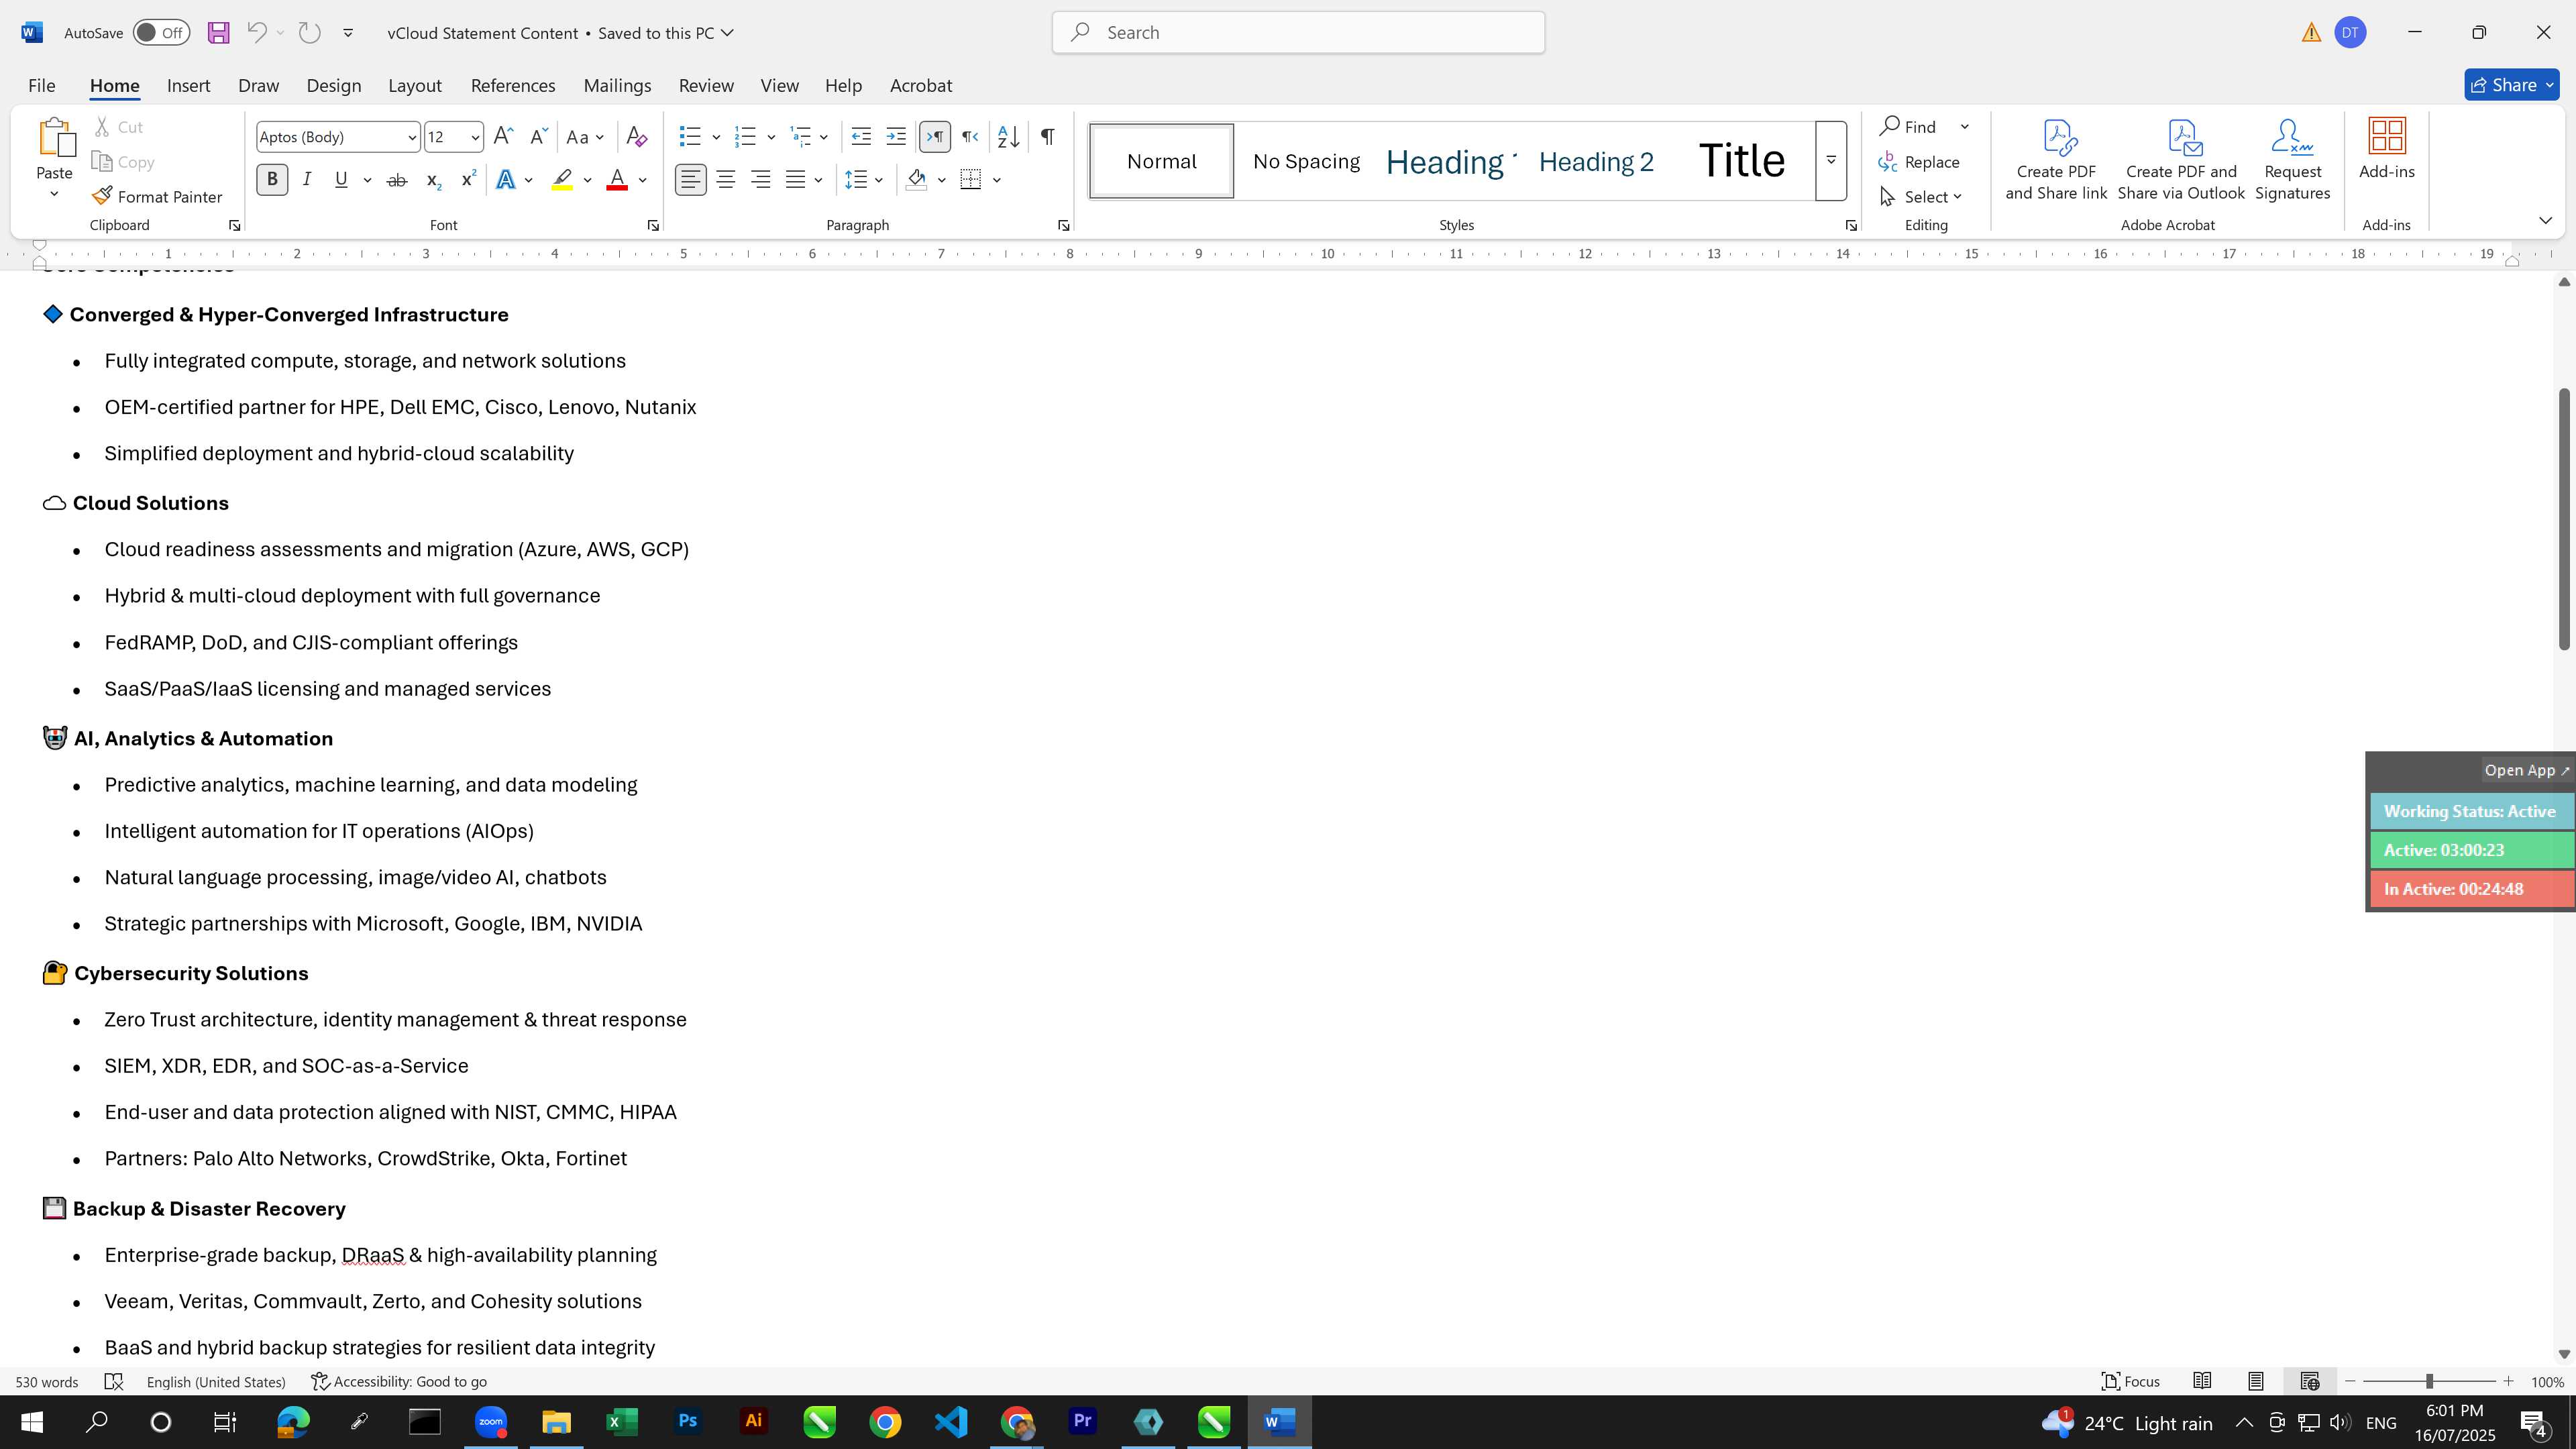This screenshot has height=1449, width=2576.
Task: Click Request Signatures icon
Action: click(x=2292, y=160)
